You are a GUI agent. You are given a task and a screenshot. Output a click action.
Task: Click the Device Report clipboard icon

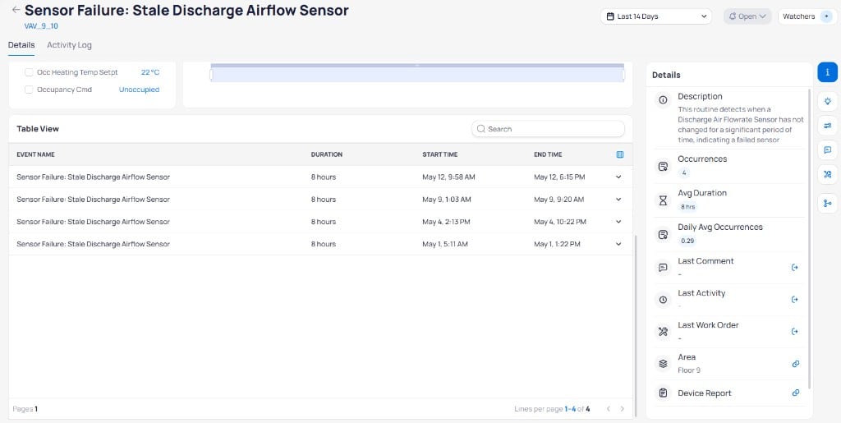pyautogui.click(x=663, y=393)
